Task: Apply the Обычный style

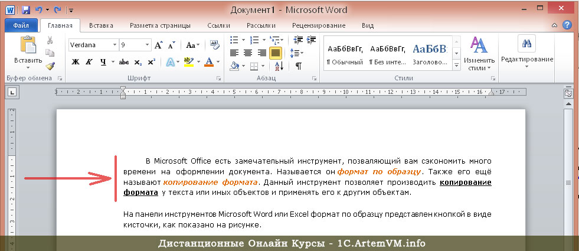Action: 345,54
